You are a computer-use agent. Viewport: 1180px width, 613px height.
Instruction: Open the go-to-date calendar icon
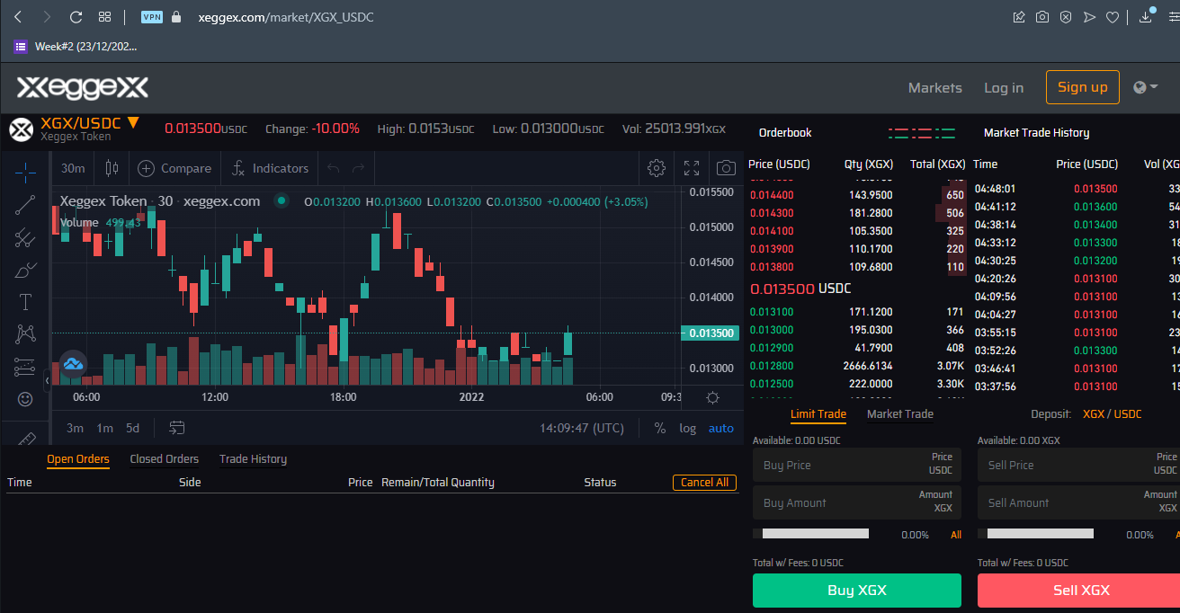point(177,428)
